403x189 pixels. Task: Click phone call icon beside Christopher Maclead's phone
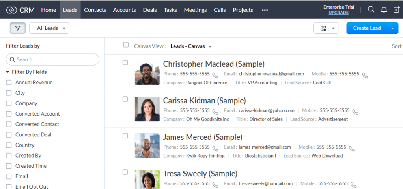[215, 75]
